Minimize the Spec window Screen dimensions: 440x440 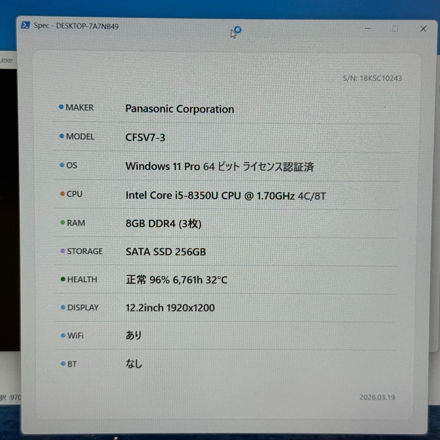click(368, 29)
